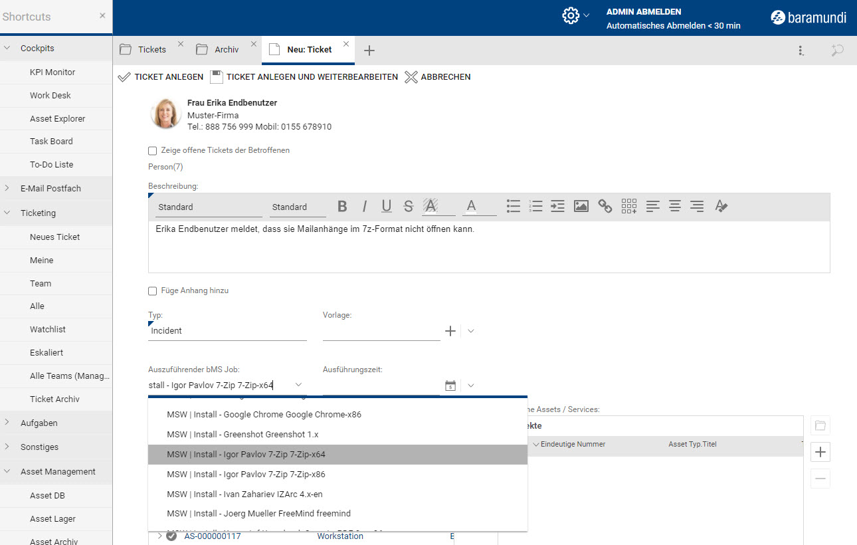Expand the Vorlage dropdown arrow
This screenshot has width=857, height=545.
[471, 331]
